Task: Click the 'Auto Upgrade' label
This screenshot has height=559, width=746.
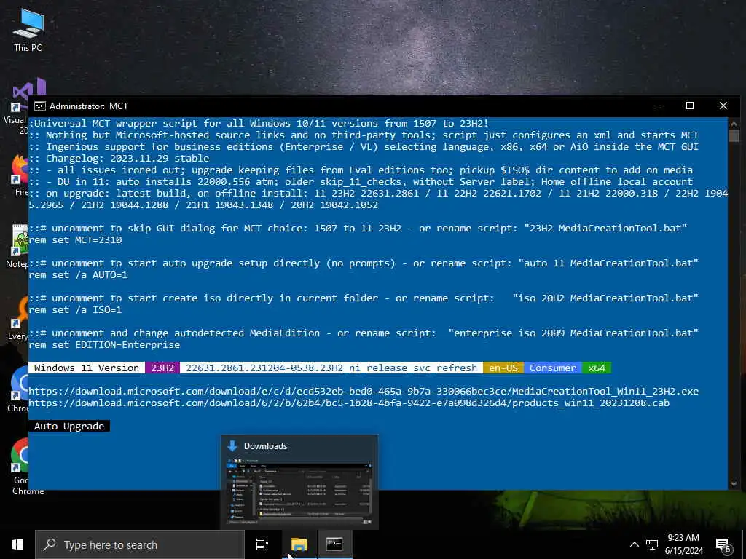Action: 69,426
